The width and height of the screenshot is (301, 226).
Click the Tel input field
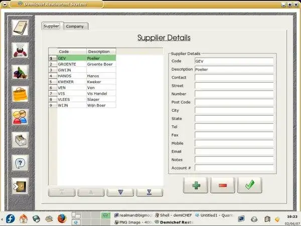(234, 127)
